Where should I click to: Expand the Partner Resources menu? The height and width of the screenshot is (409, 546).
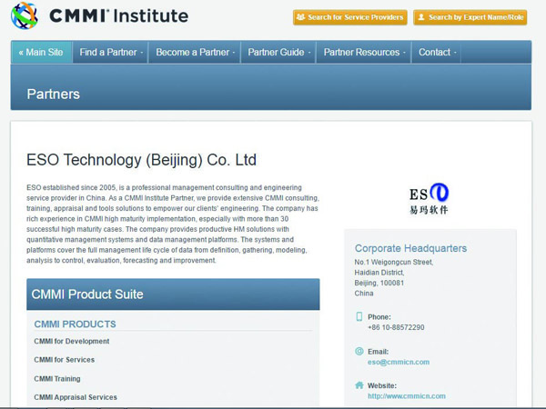[364, 52]
